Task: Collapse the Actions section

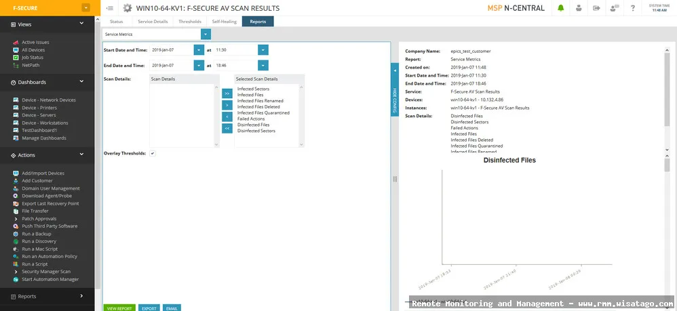Action: point(81,155)
